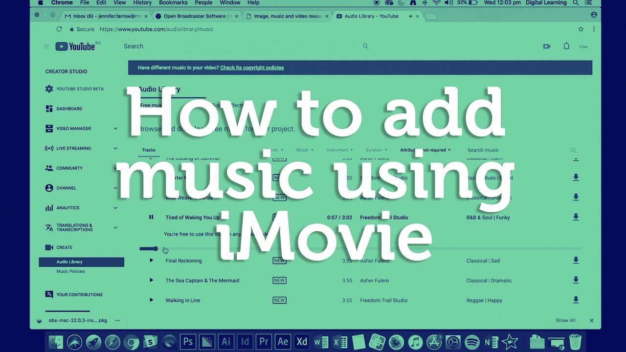The height and width of the screenshot is (352, 626).
Task: Expand the Video Manager section
Action: 115,129
